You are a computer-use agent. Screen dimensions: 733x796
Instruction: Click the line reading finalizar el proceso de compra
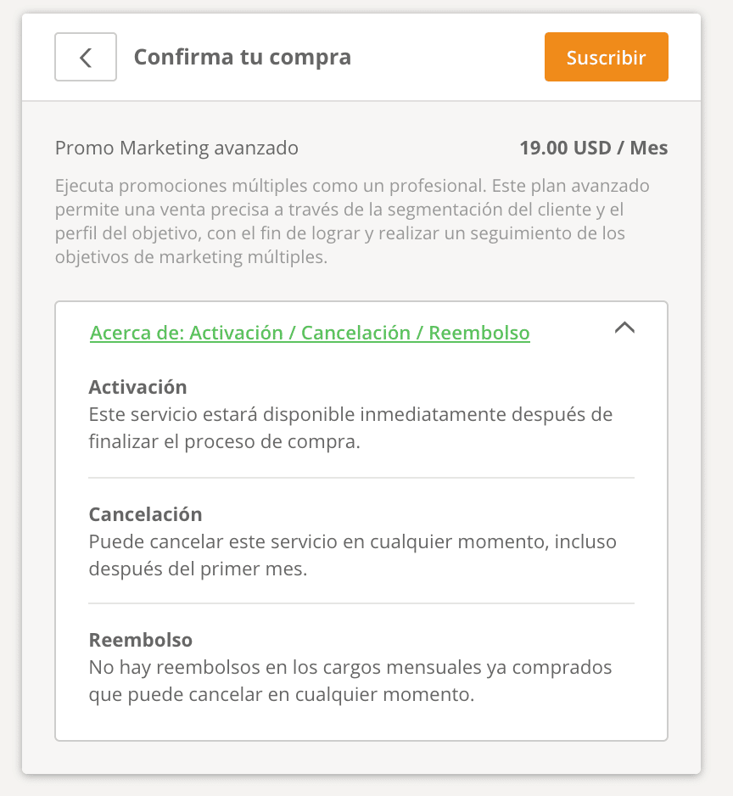[x=225, y=442]
